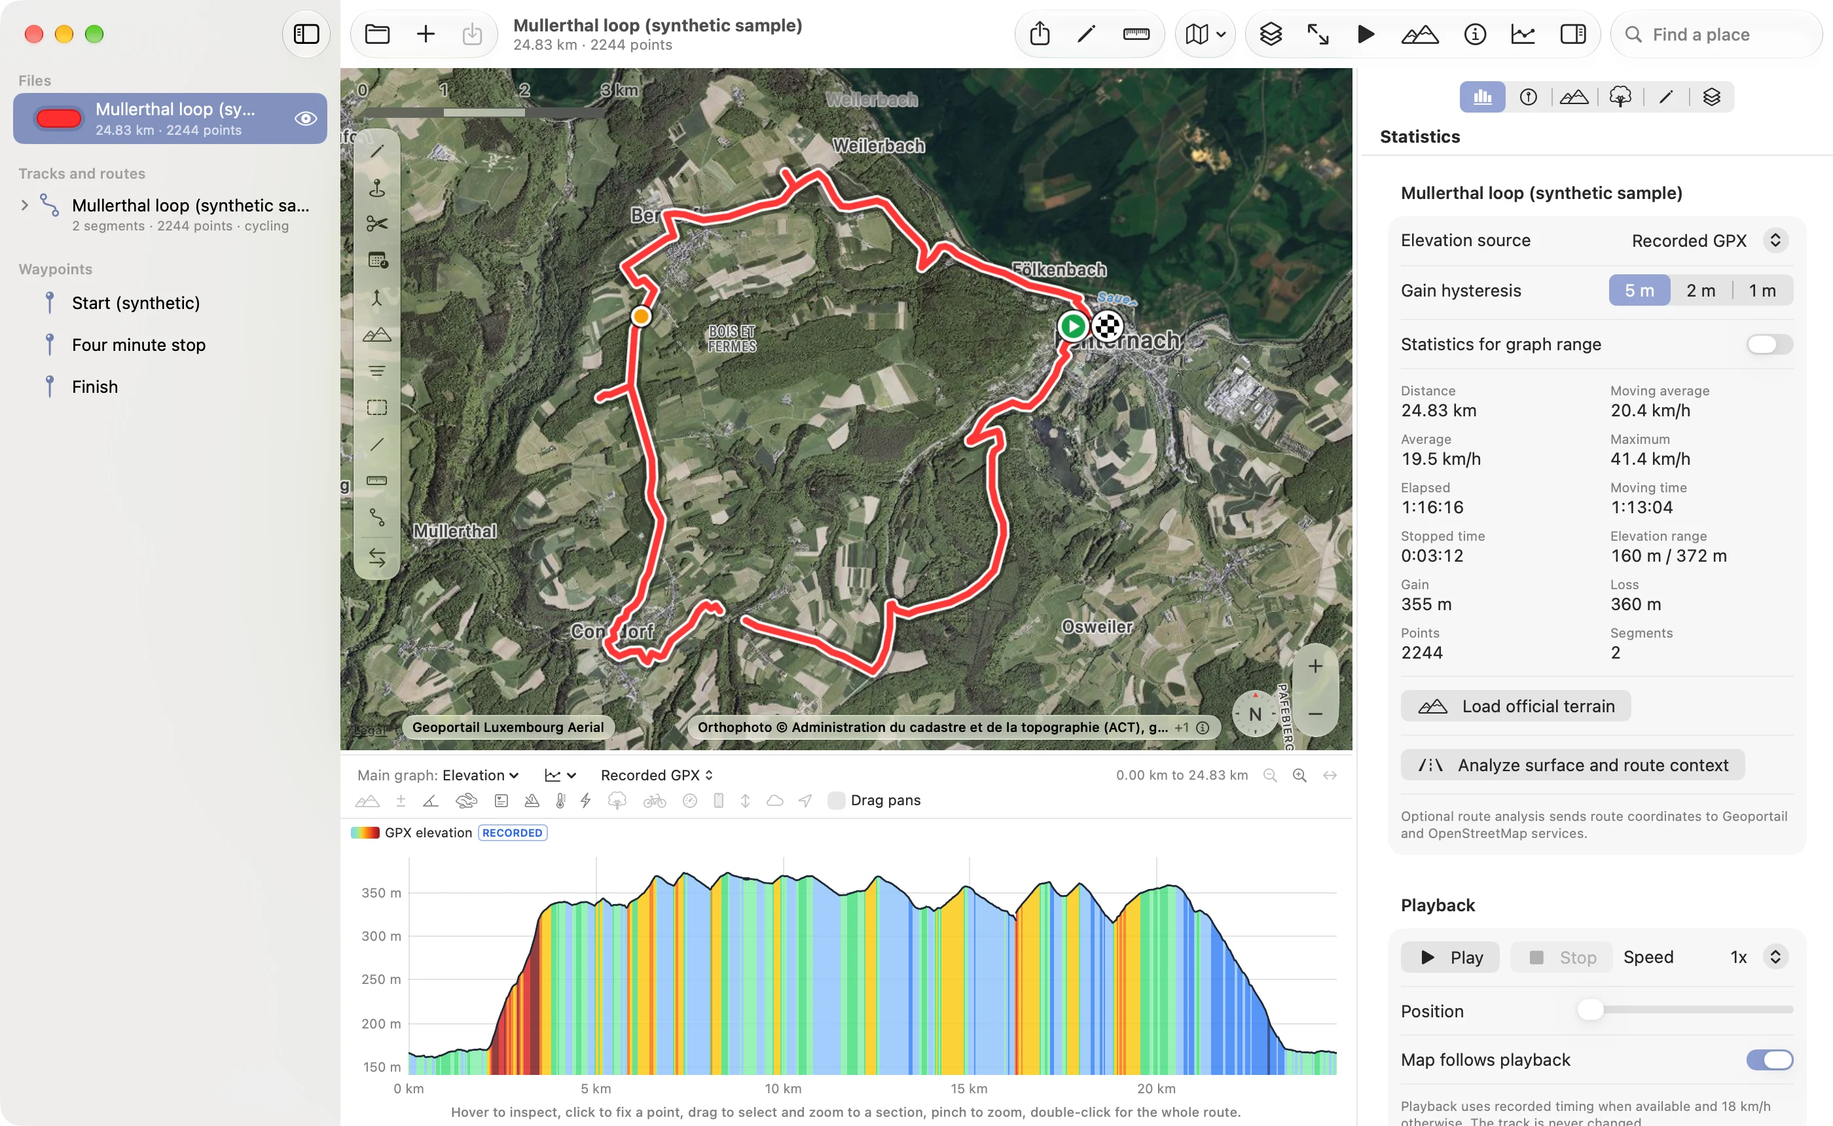Screen dimensions: 1833x1126
Task: Click the Find a place search field
Action: point(1716,34)
